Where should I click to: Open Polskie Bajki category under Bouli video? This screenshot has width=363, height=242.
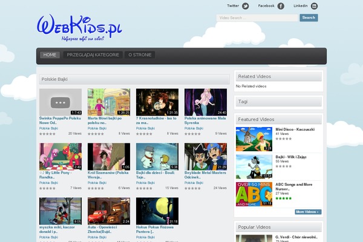tap(145, 183)
